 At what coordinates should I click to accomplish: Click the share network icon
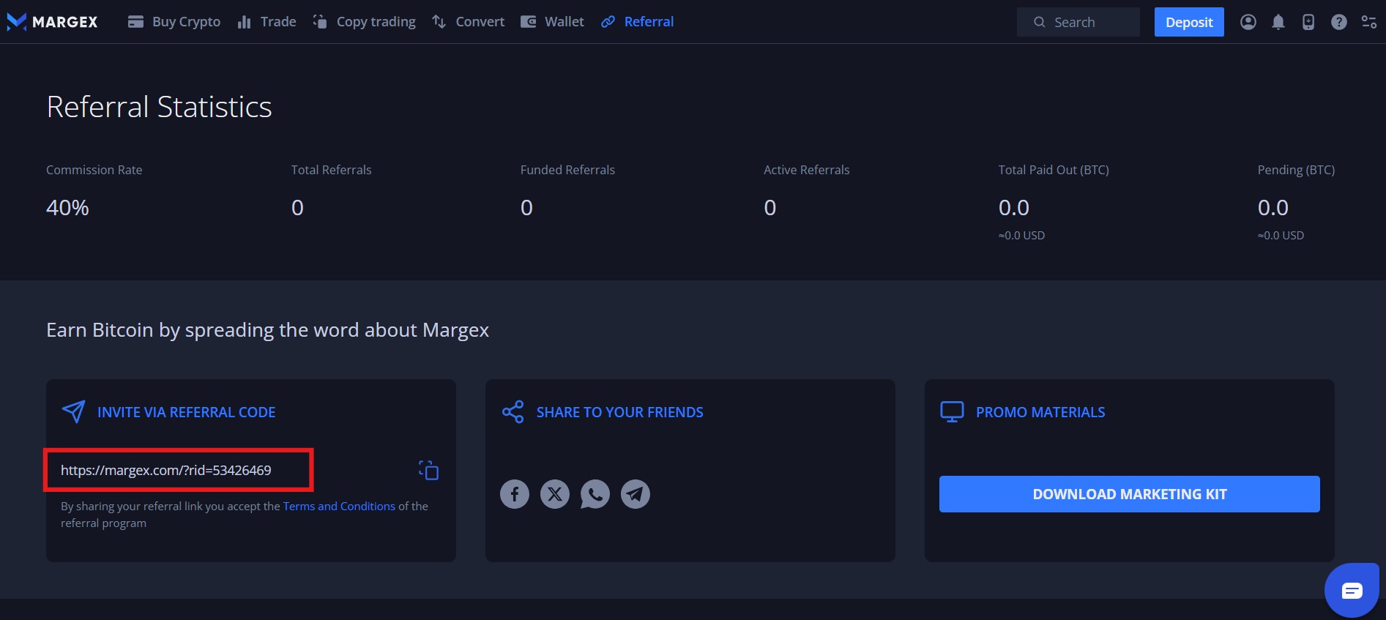pos(513,411)
